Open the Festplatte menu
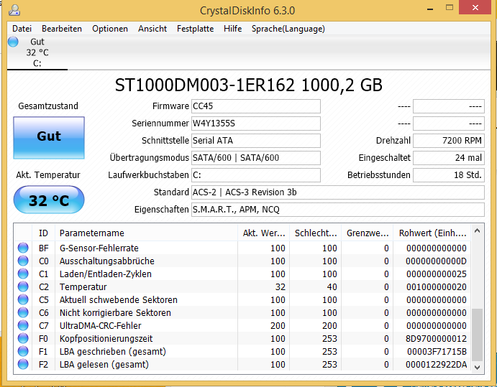Screen dimensions: 497x387 coord(195,29)
